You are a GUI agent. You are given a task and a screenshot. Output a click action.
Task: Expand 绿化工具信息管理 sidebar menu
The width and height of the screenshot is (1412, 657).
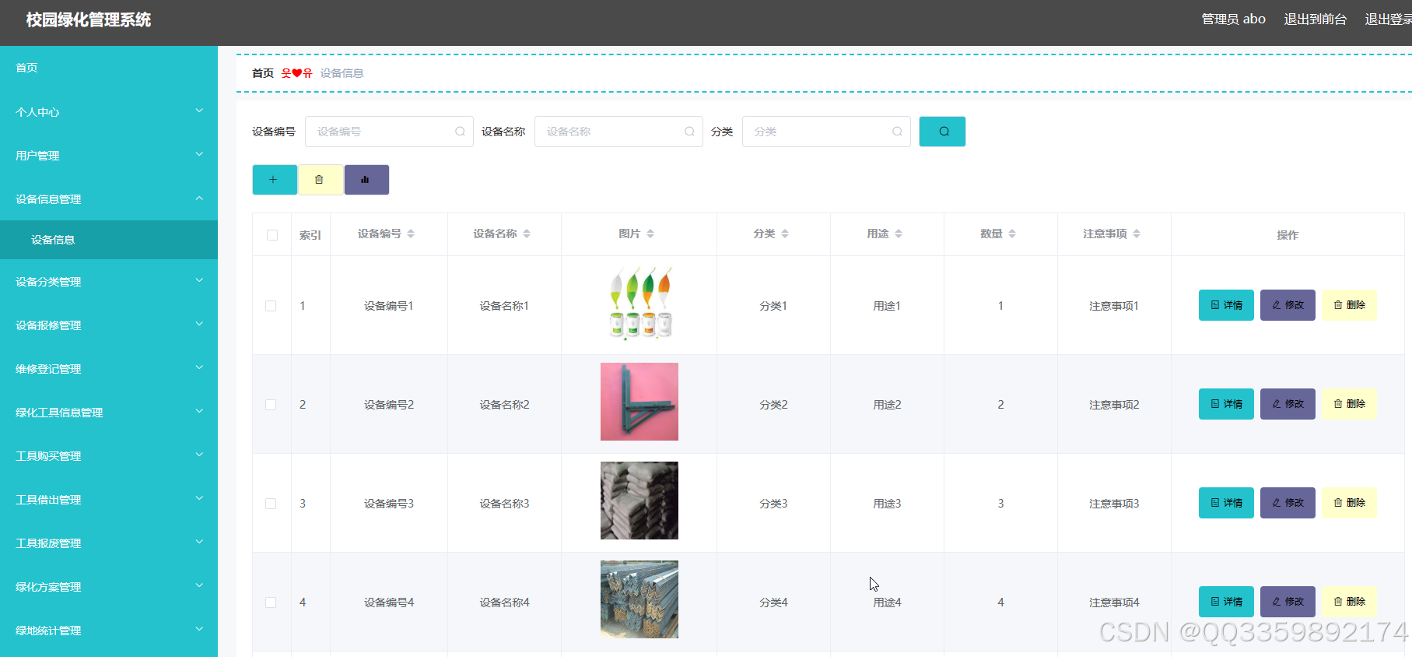(x=109, y=413)
